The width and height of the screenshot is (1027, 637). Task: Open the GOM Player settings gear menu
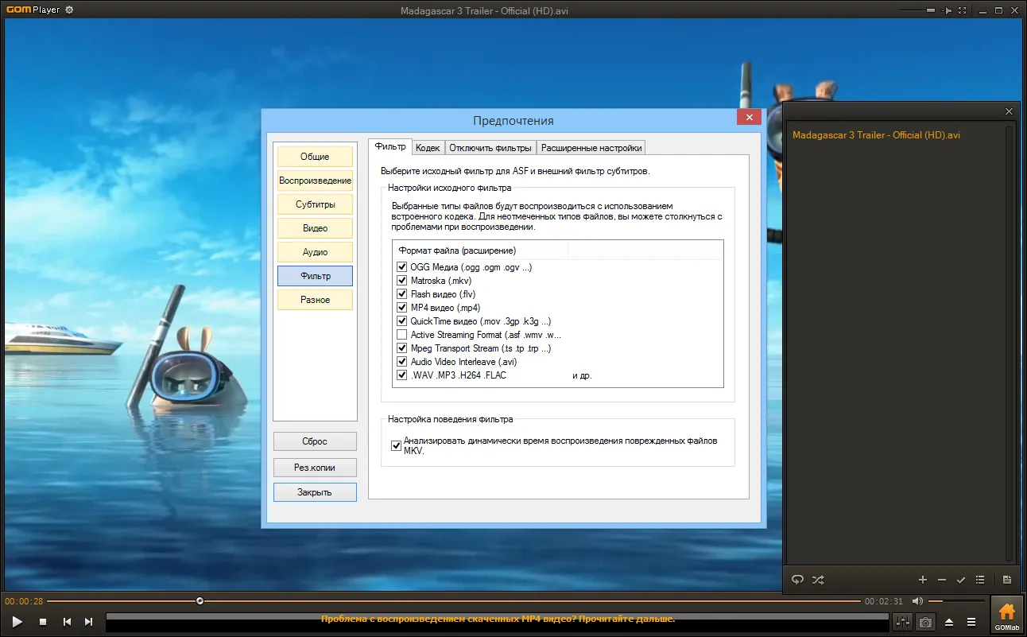pos(69,10)
